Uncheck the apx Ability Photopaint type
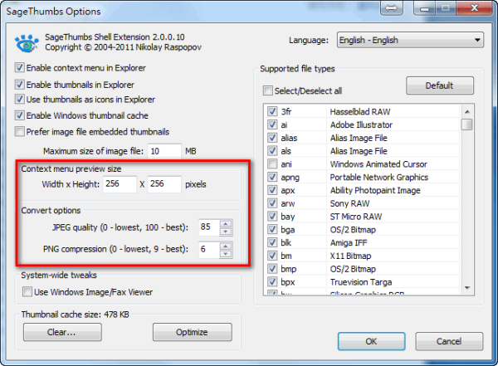Viewport: 498px width, 366px height. pos(272,190)
